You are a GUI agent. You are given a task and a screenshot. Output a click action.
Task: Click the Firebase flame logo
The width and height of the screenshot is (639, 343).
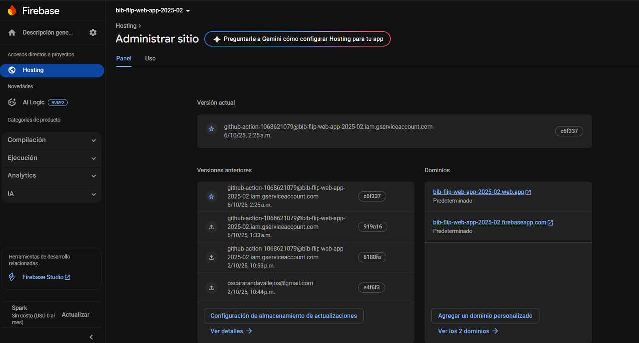pos(12,10)
